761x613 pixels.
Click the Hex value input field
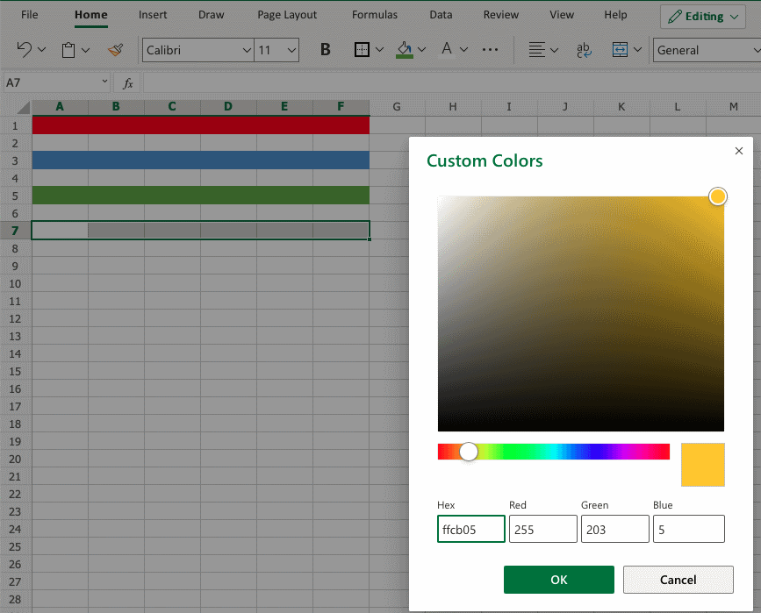[x=471, y=529]
